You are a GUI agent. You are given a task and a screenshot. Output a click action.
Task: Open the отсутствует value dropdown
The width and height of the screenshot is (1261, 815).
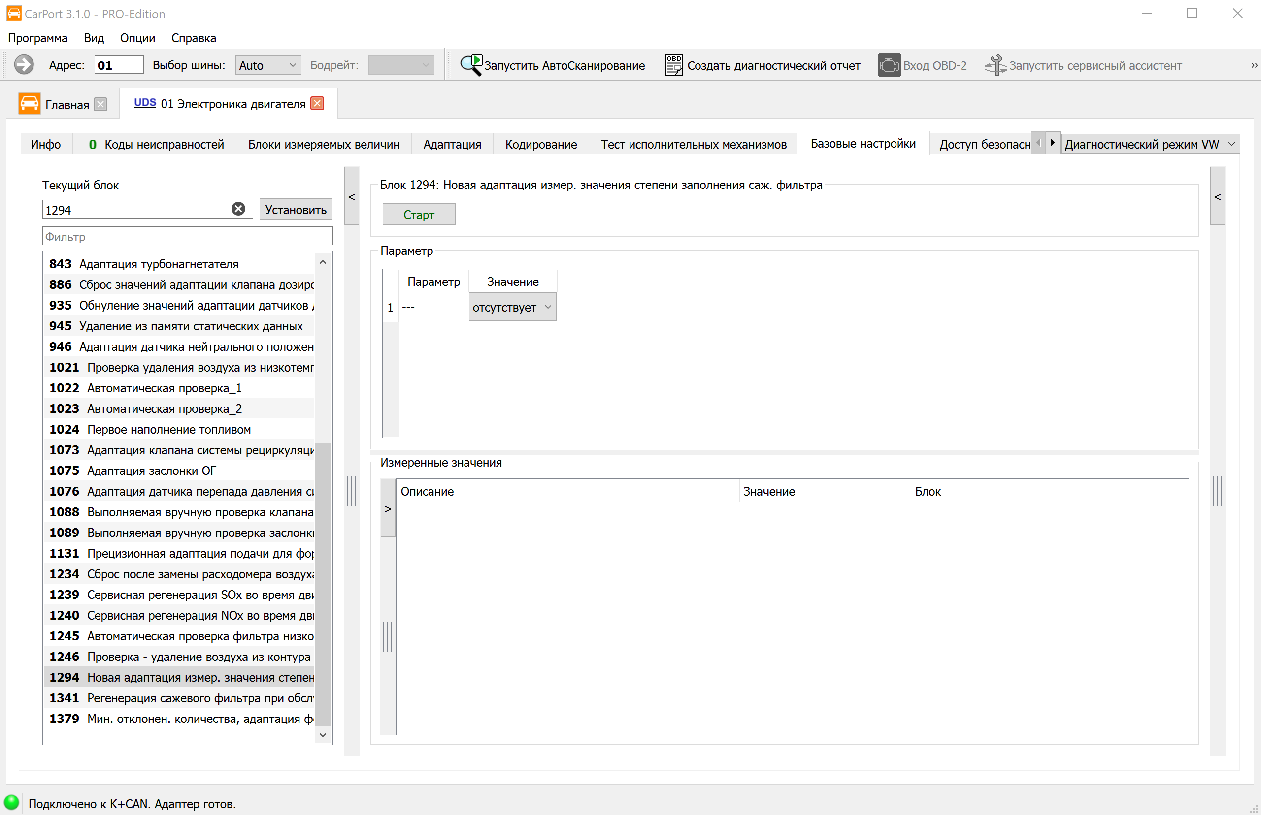point(512,307)
